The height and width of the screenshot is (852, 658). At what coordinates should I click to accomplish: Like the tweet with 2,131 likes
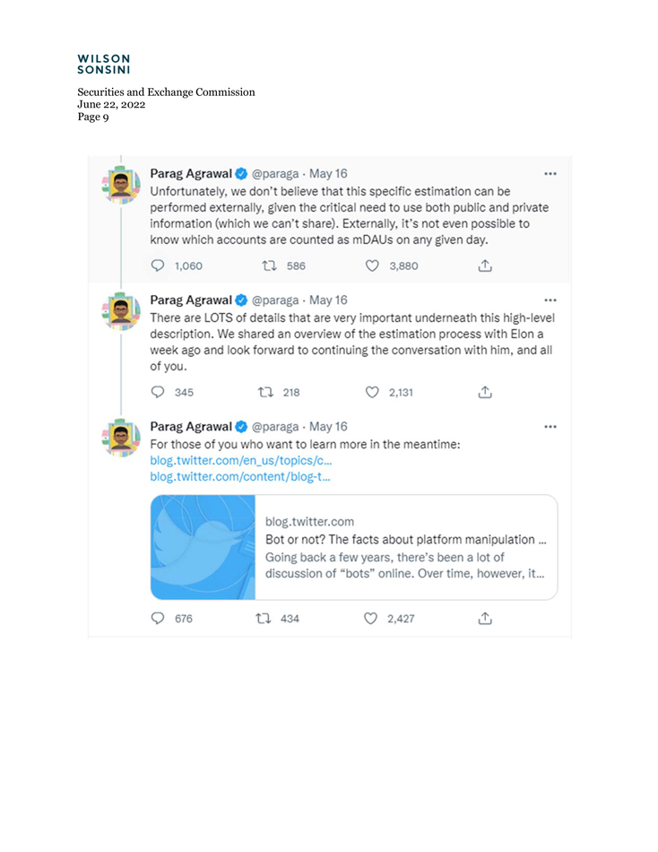372,392
